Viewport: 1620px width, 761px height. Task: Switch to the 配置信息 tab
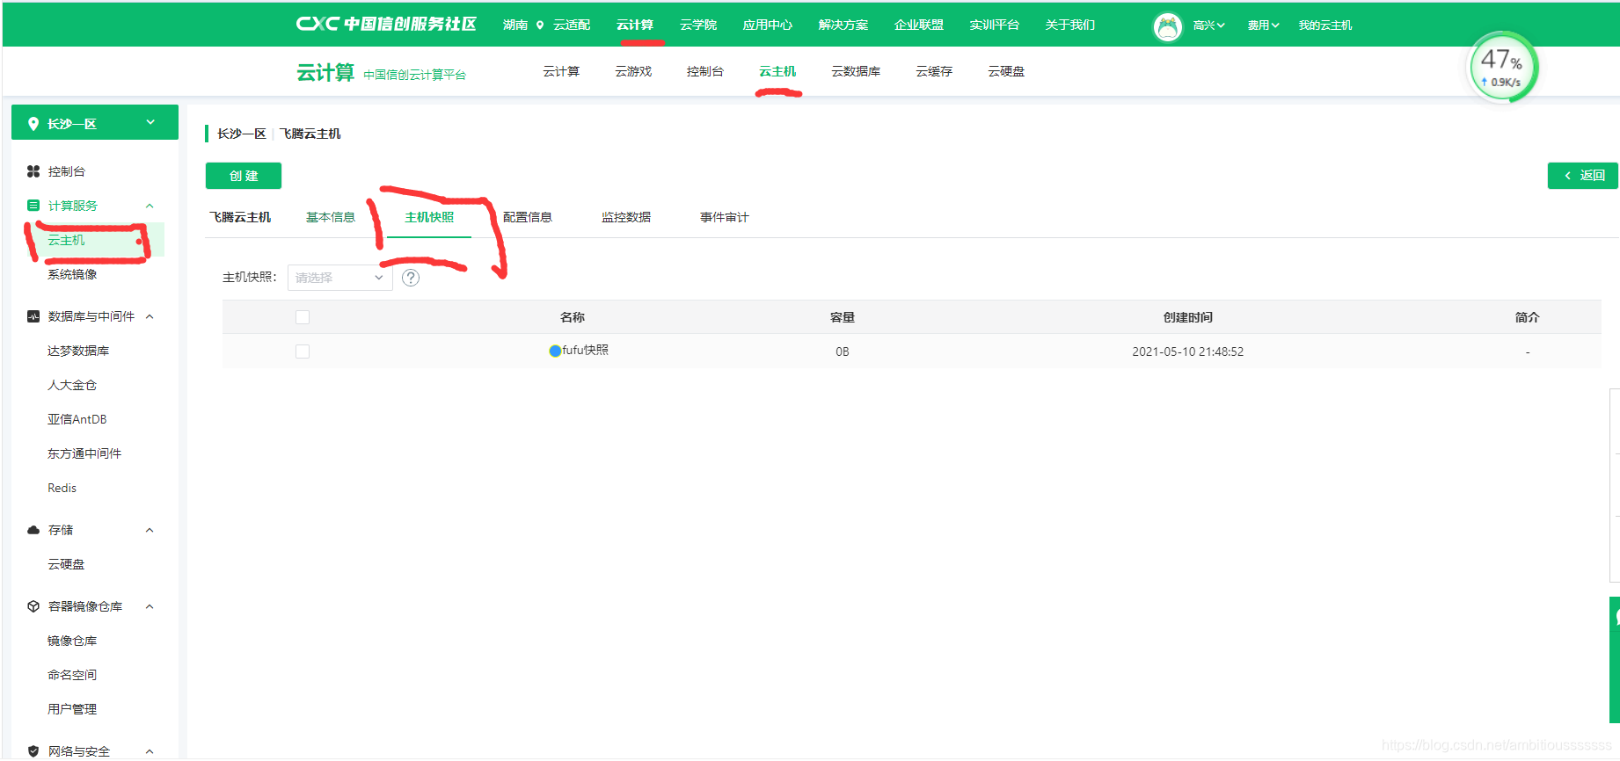tap(528, 217)
